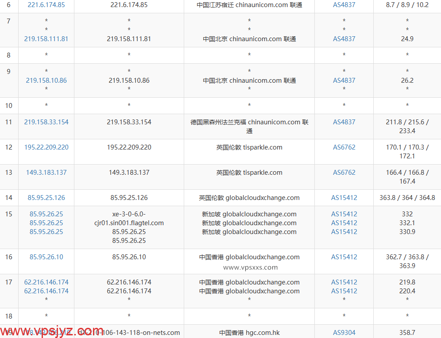Click the AS9304 link at the bottom
Screen dimensions: 441x338
pos(344,332)
